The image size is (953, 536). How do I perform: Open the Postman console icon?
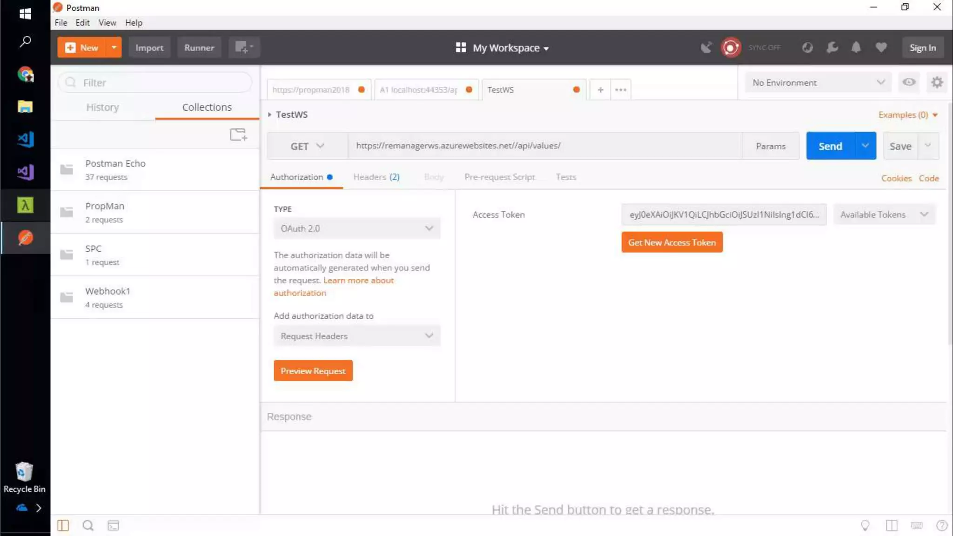(113, 525)
